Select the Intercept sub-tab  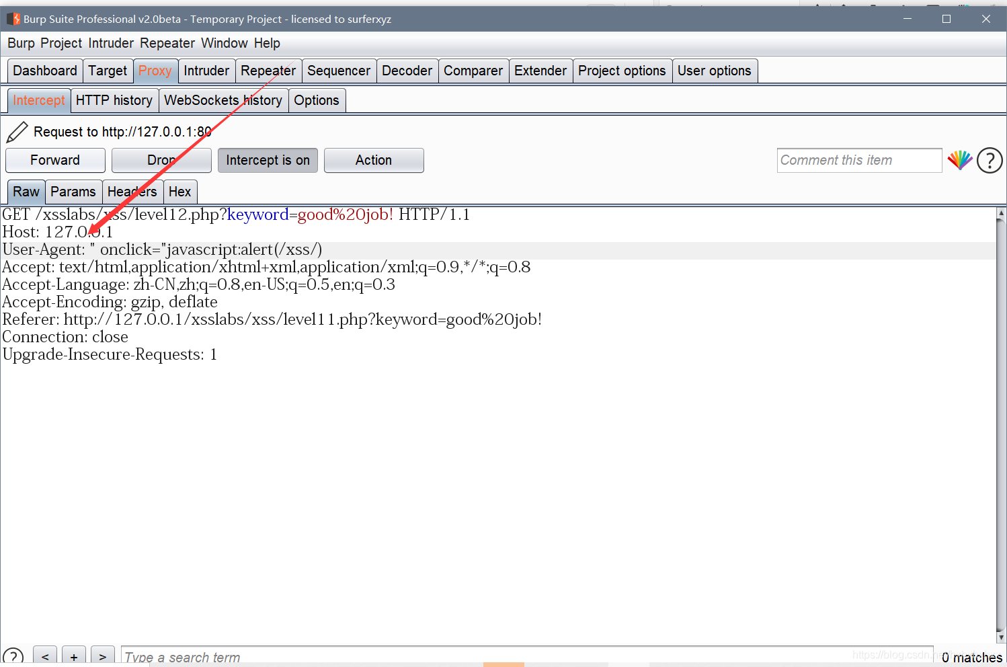click(x=39, y=100)
